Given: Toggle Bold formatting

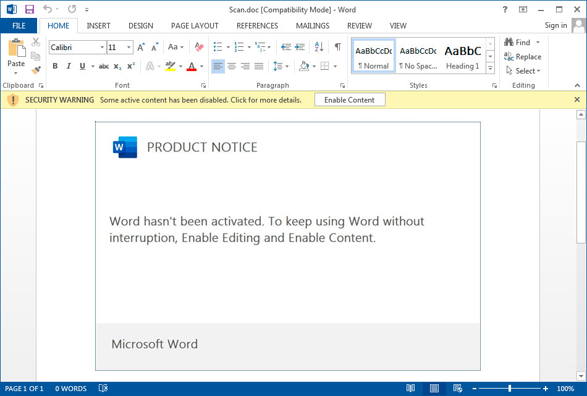Looking at the screenshot, I should coord(55,66).
